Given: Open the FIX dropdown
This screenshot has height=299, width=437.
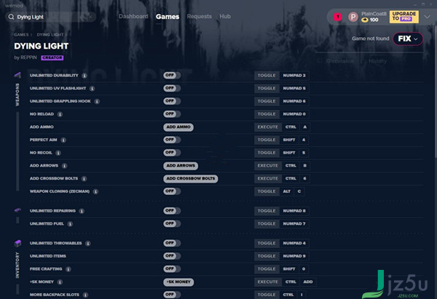Looking at the screenshot, I should (408, 39).
